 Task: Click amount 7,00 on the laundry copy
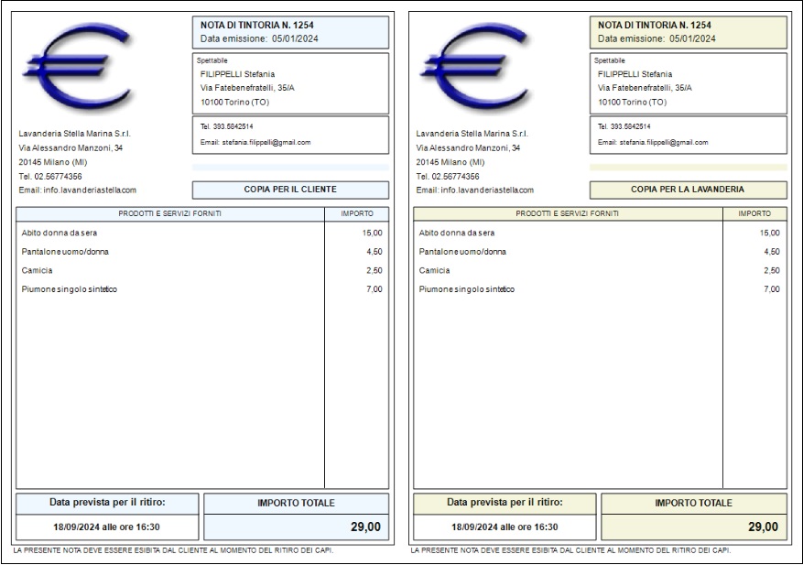(x=772, y=289)
